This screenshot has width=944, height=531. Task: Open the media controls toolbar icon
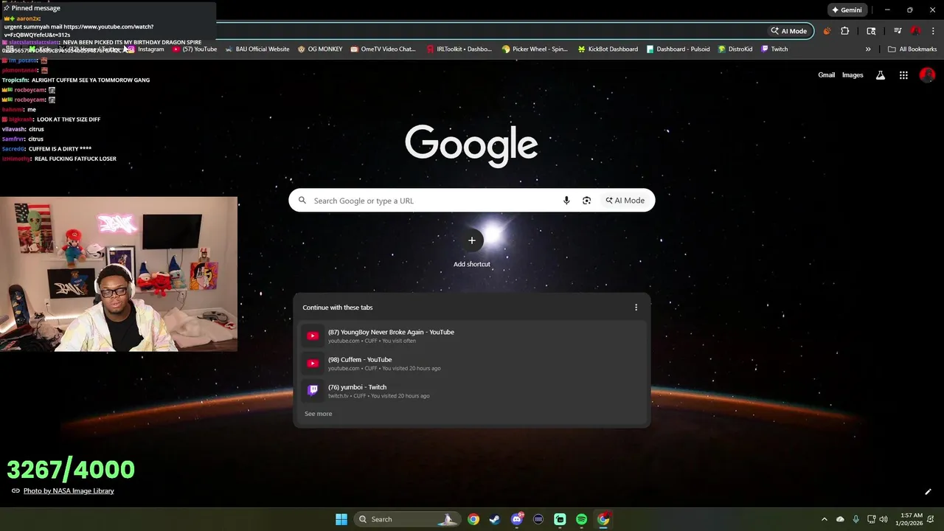(x=898, y=31)
